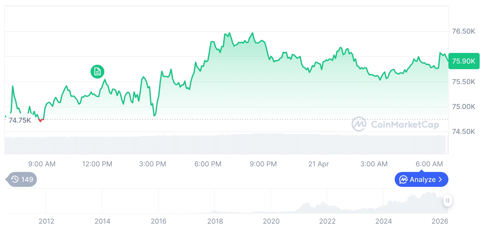Click the 74.75K low price label
The image size is (489, 228).
[x=20, y=120]
